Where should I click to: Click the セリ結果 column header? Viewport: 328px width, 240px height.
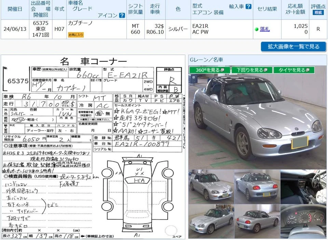click(267, 9)
